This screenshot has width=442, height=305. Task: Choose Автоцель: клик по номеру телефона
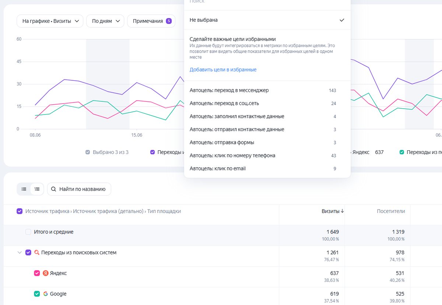coord(267,155)
